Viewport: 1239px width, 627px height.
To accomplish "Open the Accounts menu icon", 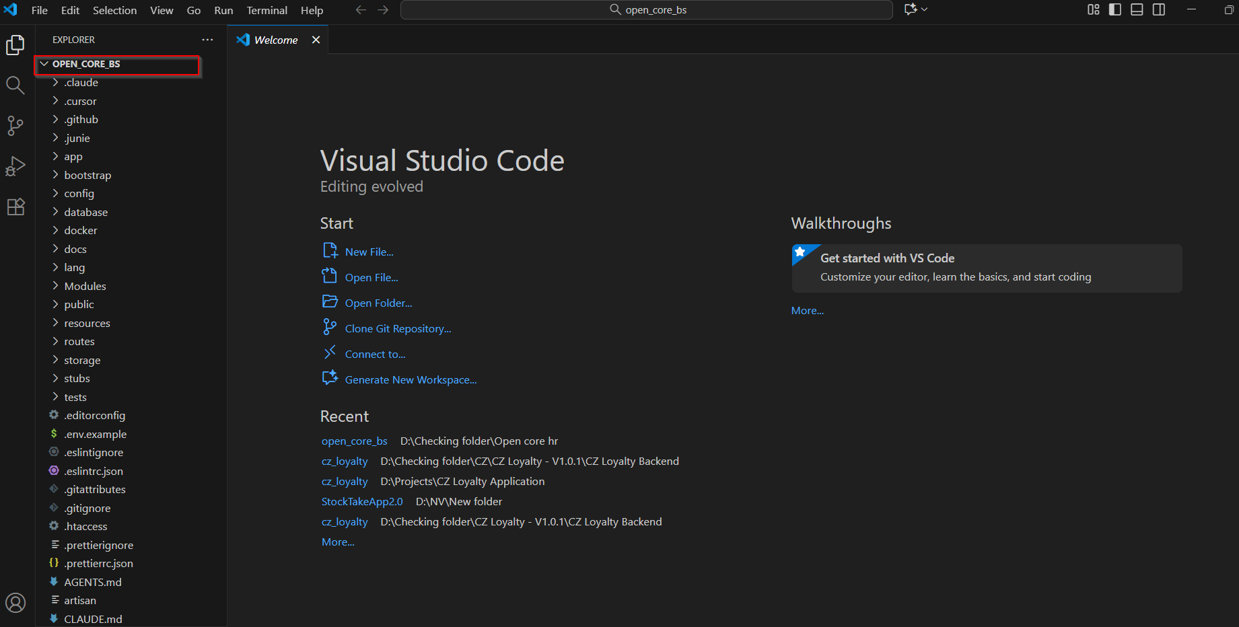I will pyautogui.click(x=15, y=602).
